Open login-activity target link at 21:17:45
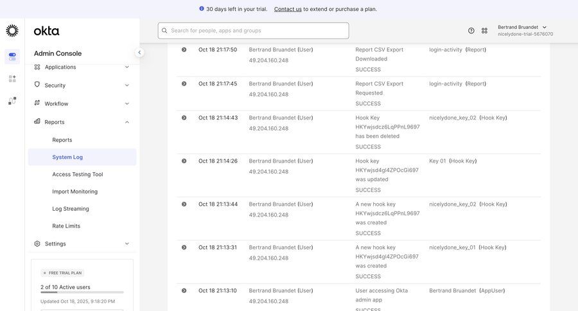This screenshot has width=578, height=311. (x=445, y=84)
